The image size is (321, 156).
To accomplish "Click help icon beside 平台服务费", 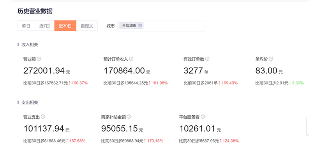I will tap(203, 117).
